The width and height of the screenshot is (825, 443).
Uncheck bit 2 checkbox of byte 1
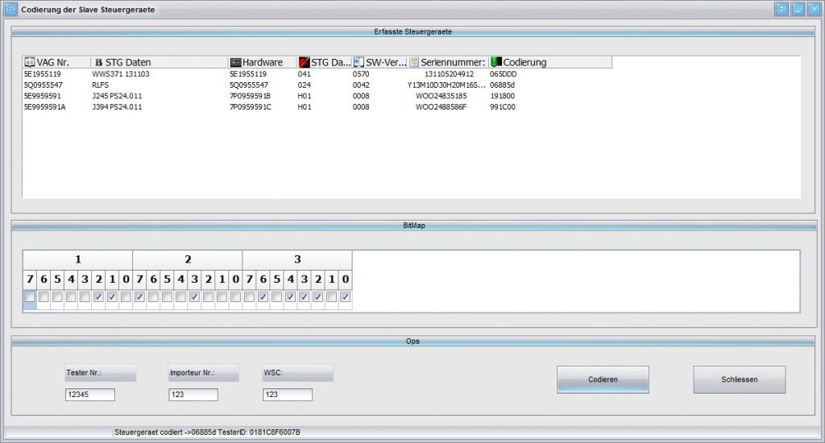click(x=98, y=298)
